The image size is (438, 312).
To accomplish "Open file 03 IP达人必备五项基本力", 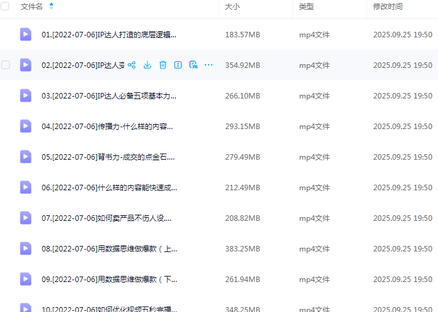I will tap(109, 95).
